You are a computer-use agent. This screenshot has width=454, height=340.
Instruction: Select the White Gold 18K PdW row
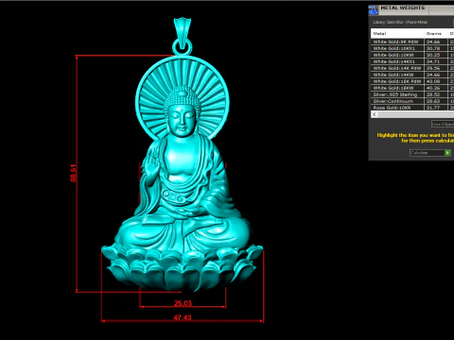pos(412,81)
